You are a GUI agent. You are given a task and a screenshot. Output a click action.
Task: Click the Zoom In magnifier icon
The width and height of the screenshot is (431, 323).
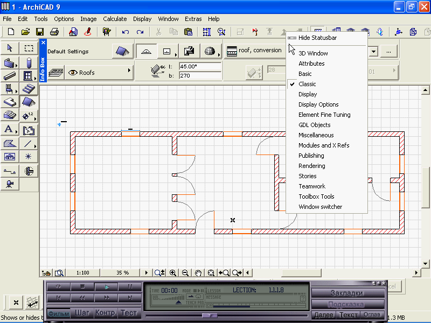point(173,273)
